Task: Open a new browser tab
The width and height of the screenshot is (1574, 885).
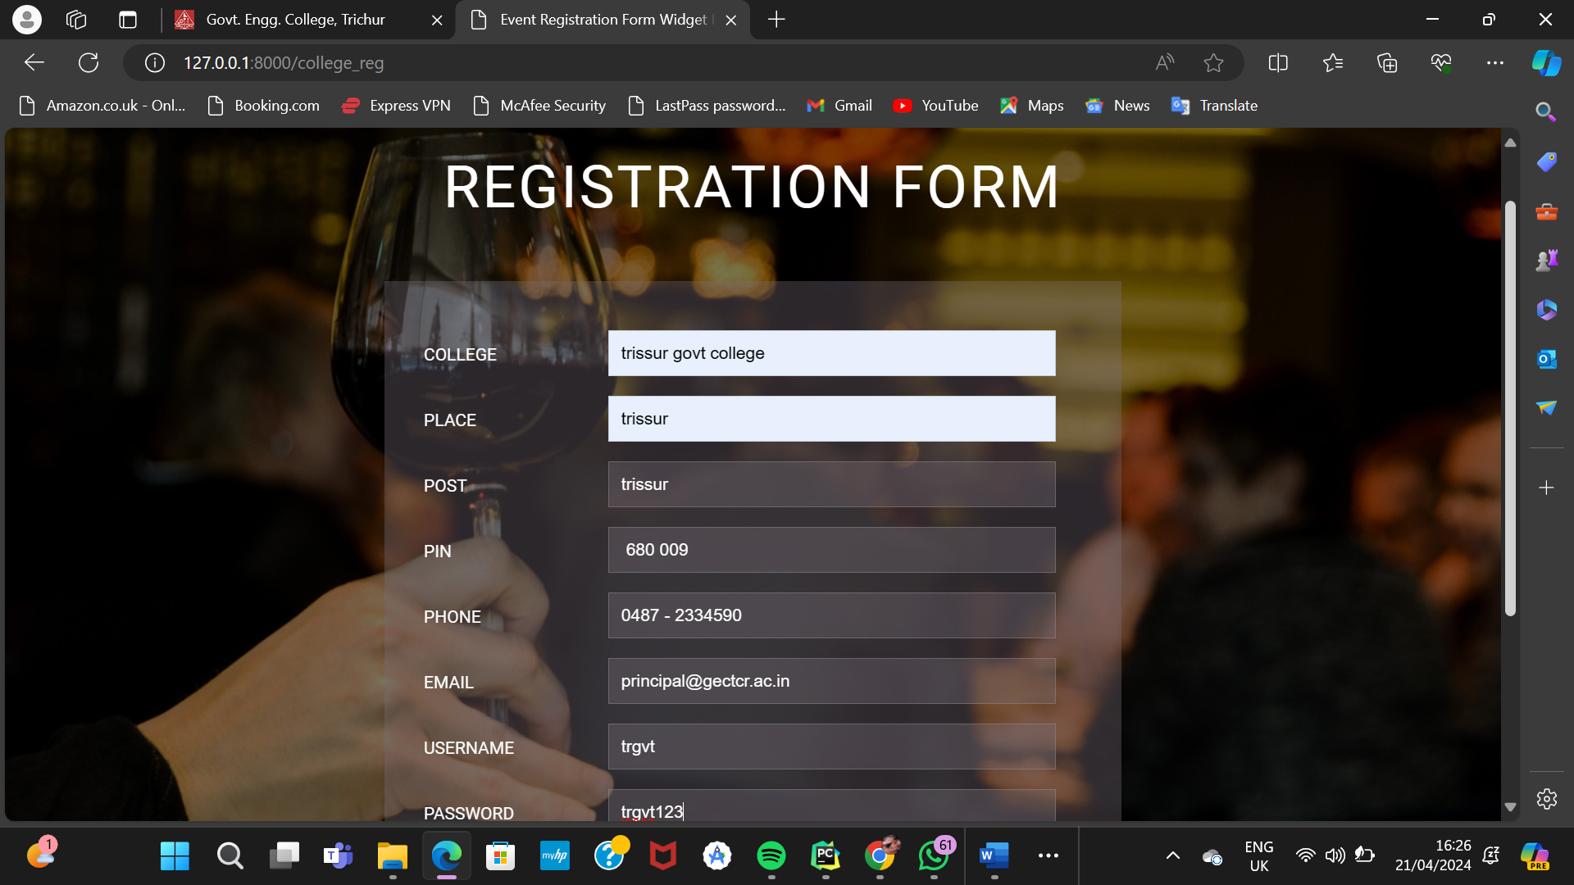Action: [776, 20]
